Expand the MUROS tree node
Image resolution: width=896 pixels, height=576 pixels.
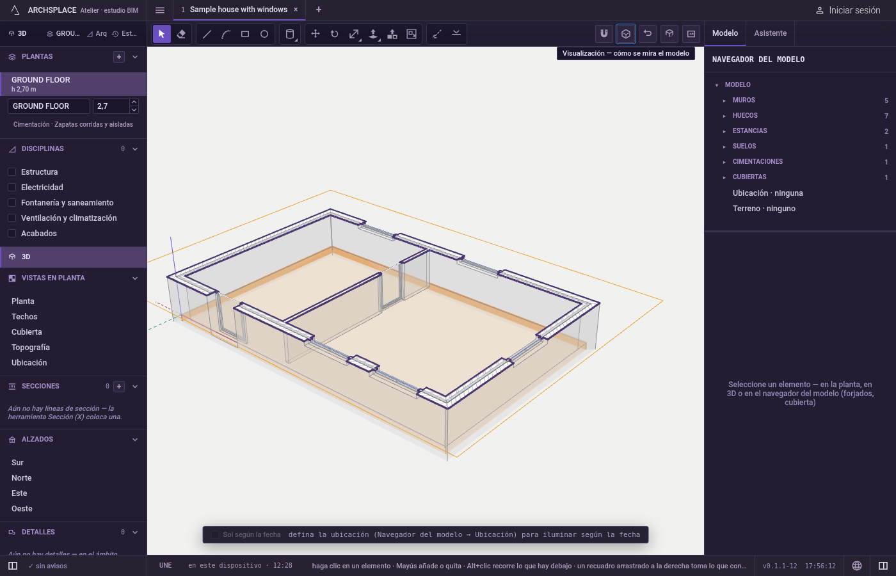tap(724, 100)
